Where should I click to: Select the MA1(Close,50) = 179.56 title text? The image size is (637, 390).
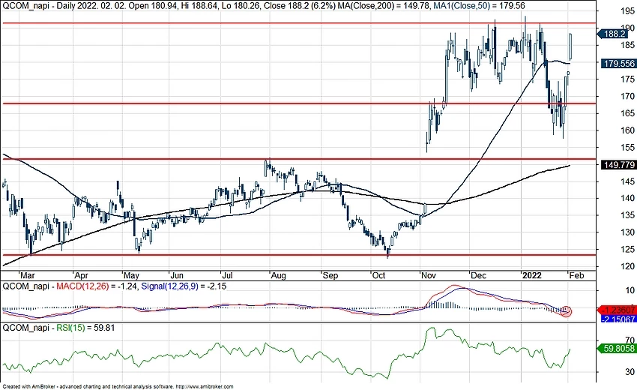(479, 6)
